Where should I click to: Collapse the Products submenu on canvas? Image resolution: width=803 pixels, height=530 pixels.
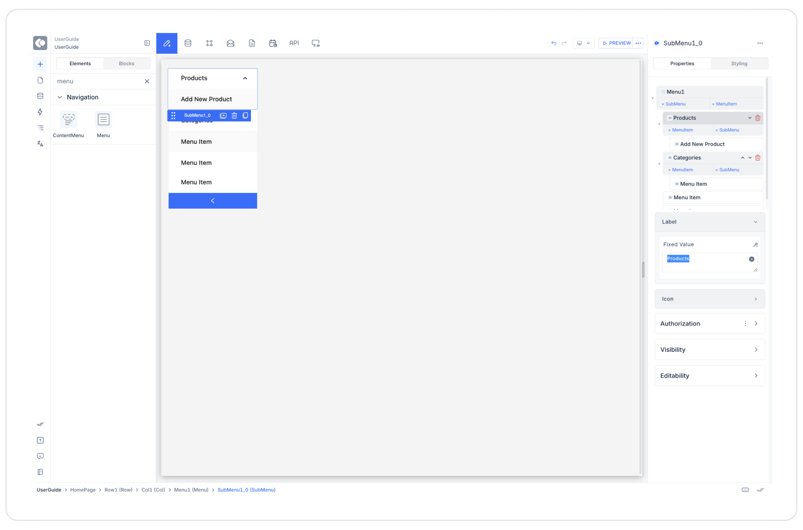point(245,78)
